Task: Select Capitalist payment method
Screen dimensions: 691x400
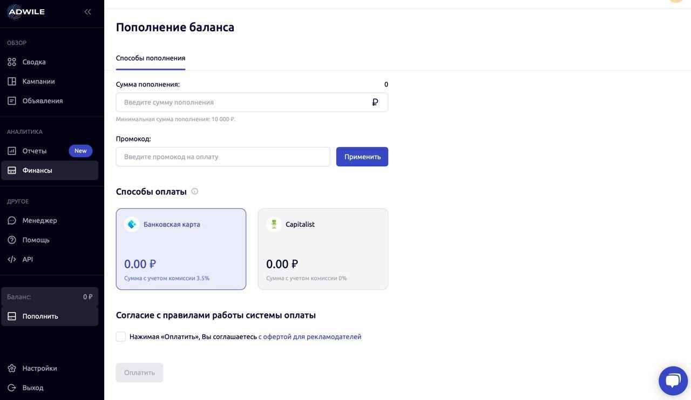Action: 323,249
